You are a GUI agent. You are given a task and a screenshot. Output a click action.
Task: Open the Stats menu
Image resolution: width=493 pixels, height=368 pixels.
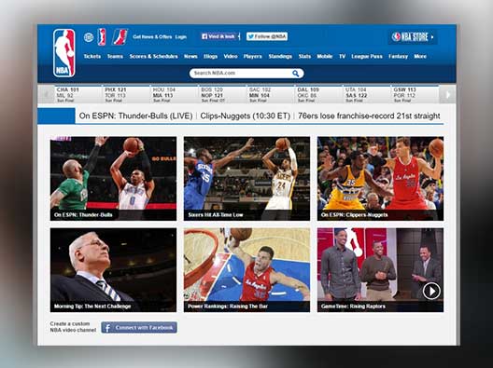point(304,57)
